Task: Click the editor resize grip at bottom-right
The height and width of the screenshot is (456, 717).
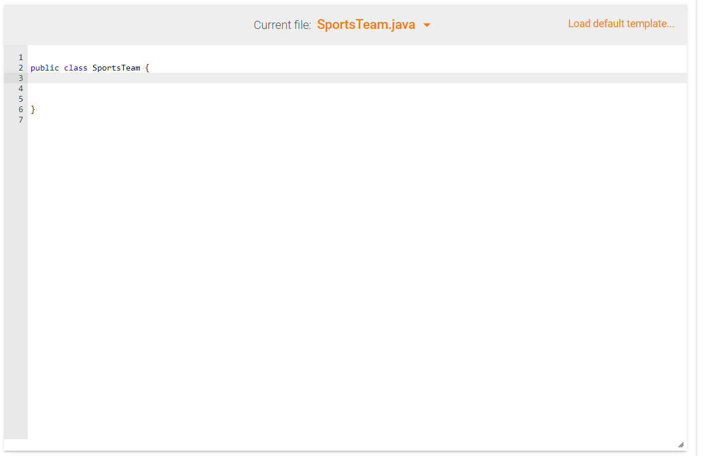Action: 681,444
